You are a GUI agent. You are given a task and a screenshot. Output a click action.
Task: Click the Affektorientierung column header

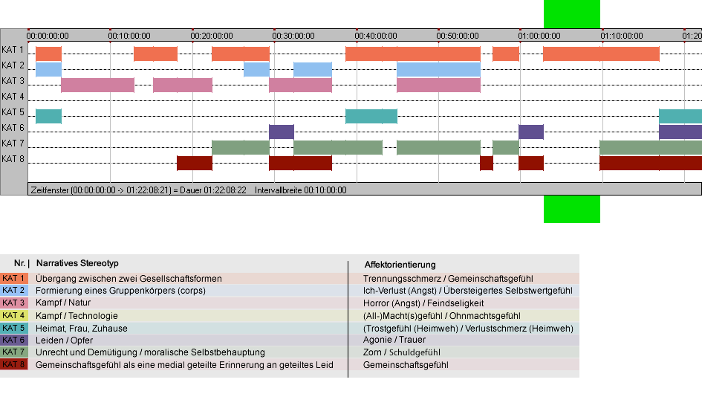(400, 265)
